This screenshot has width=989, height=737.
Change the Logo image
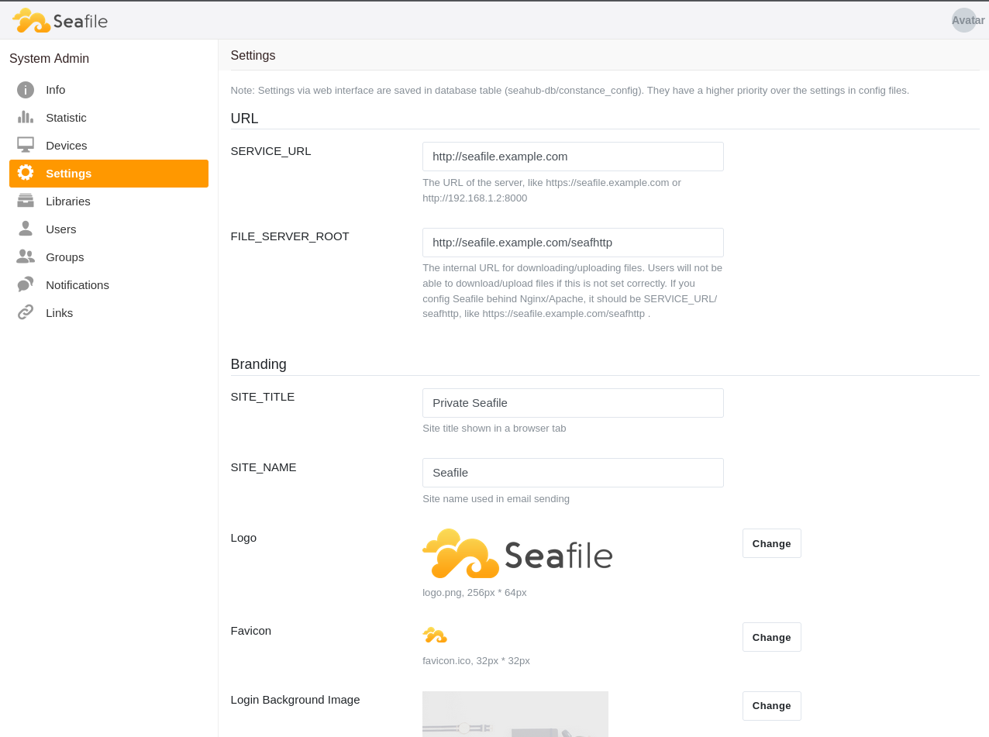(771, 543)
